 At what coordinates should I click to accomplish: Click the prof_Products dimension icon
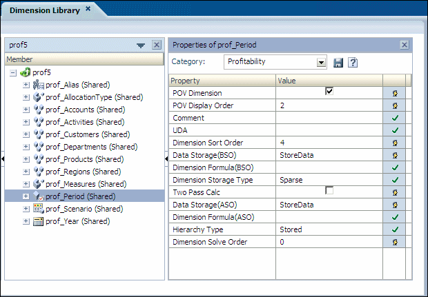click(38, 159)
